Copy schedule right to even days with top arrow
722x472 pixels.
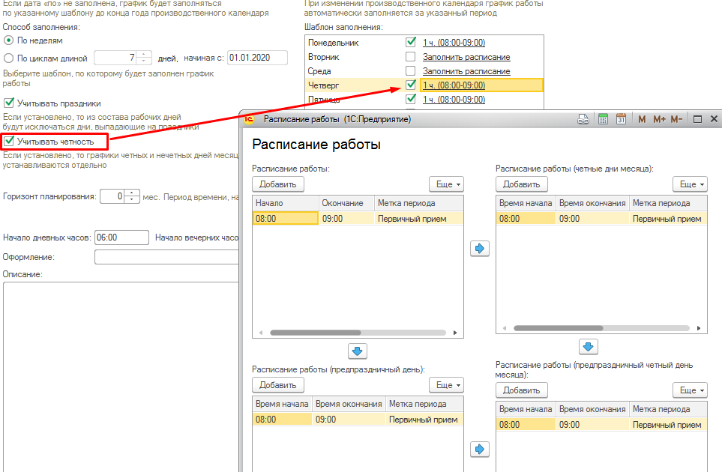click(x=479, y=249)
